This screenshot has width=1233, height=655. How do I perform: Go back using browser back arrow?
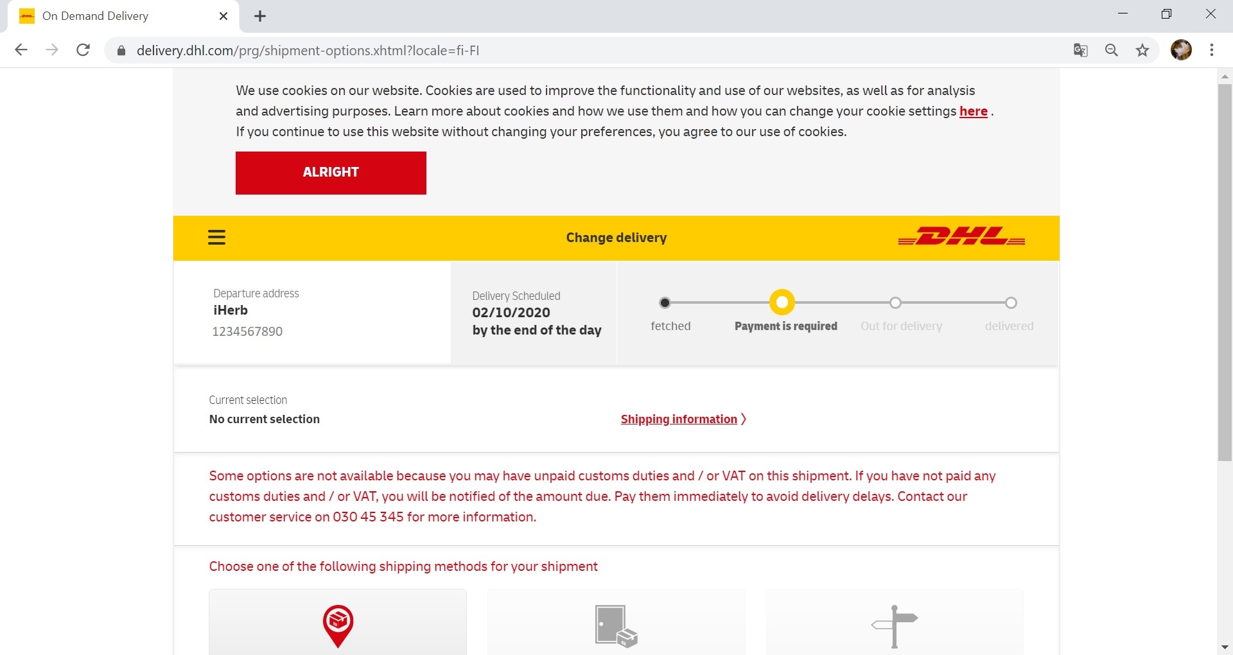[21, 50]
